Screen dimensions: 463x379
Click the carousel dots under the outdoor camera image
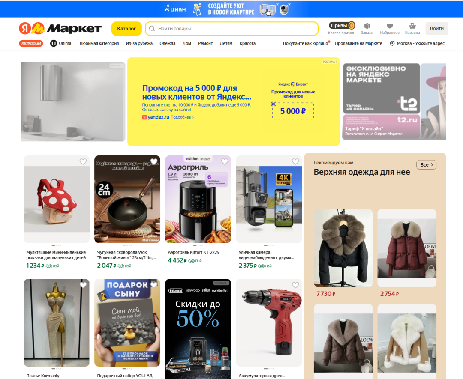(269, 245)
